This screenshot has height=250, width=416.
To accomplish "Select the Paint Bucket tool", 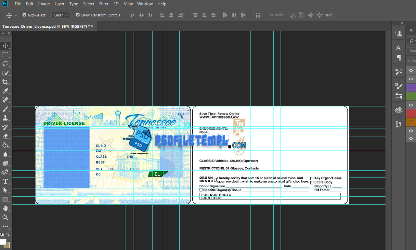I will point(6,145).
